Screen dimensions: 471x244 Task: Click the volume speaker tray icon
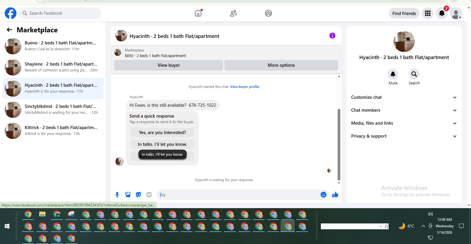click(430, 214)
